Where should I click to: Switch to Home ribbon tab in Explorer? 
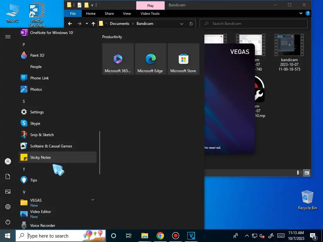91,14
